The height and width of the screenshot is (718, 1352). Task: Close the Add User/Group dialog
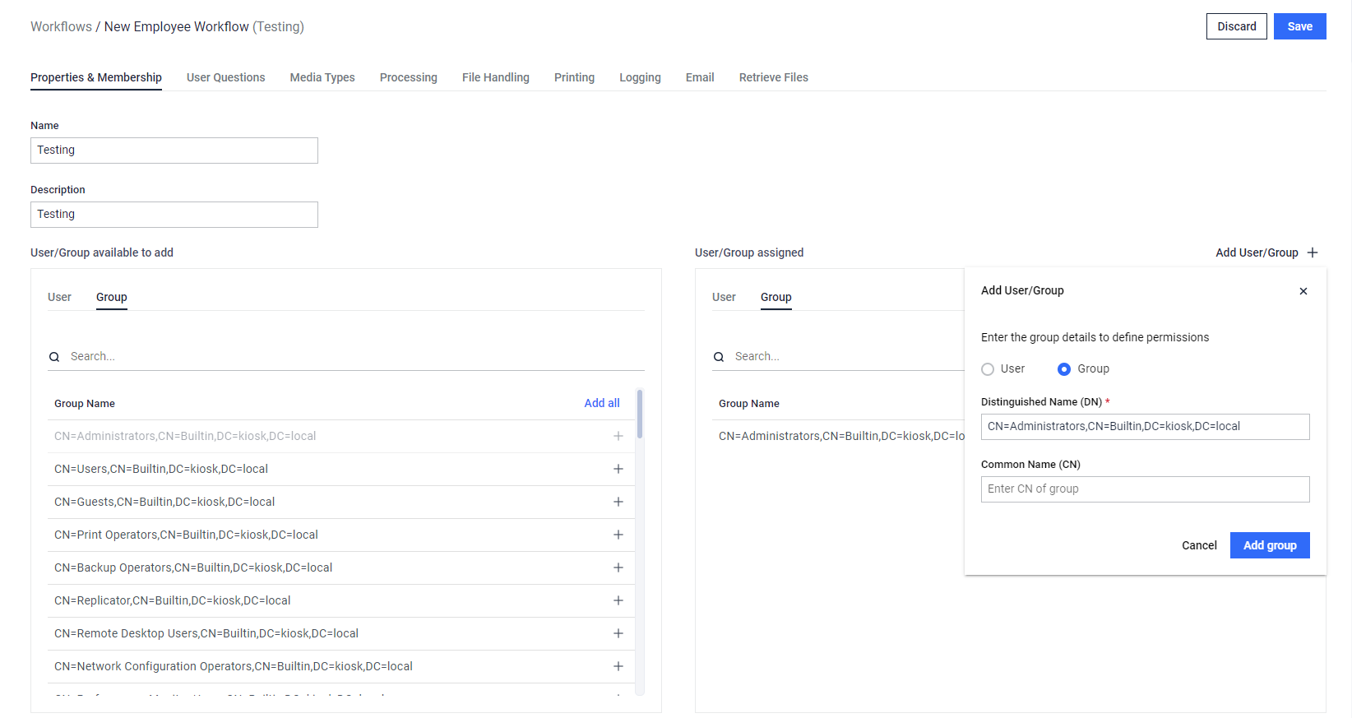click(x=1303, y=291)
